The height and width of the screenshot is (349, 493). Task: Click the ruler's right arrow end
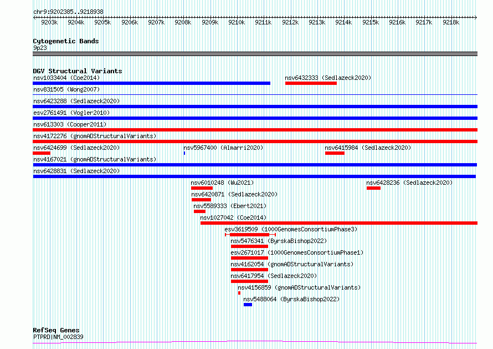click(x=476, y=18)
